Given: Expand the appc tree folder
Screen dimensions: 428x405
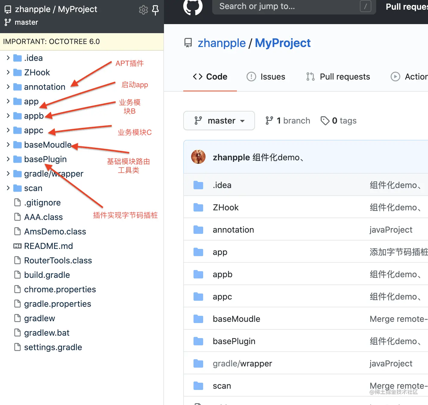Looking at the screenshot, I should [x=8, y=130].
